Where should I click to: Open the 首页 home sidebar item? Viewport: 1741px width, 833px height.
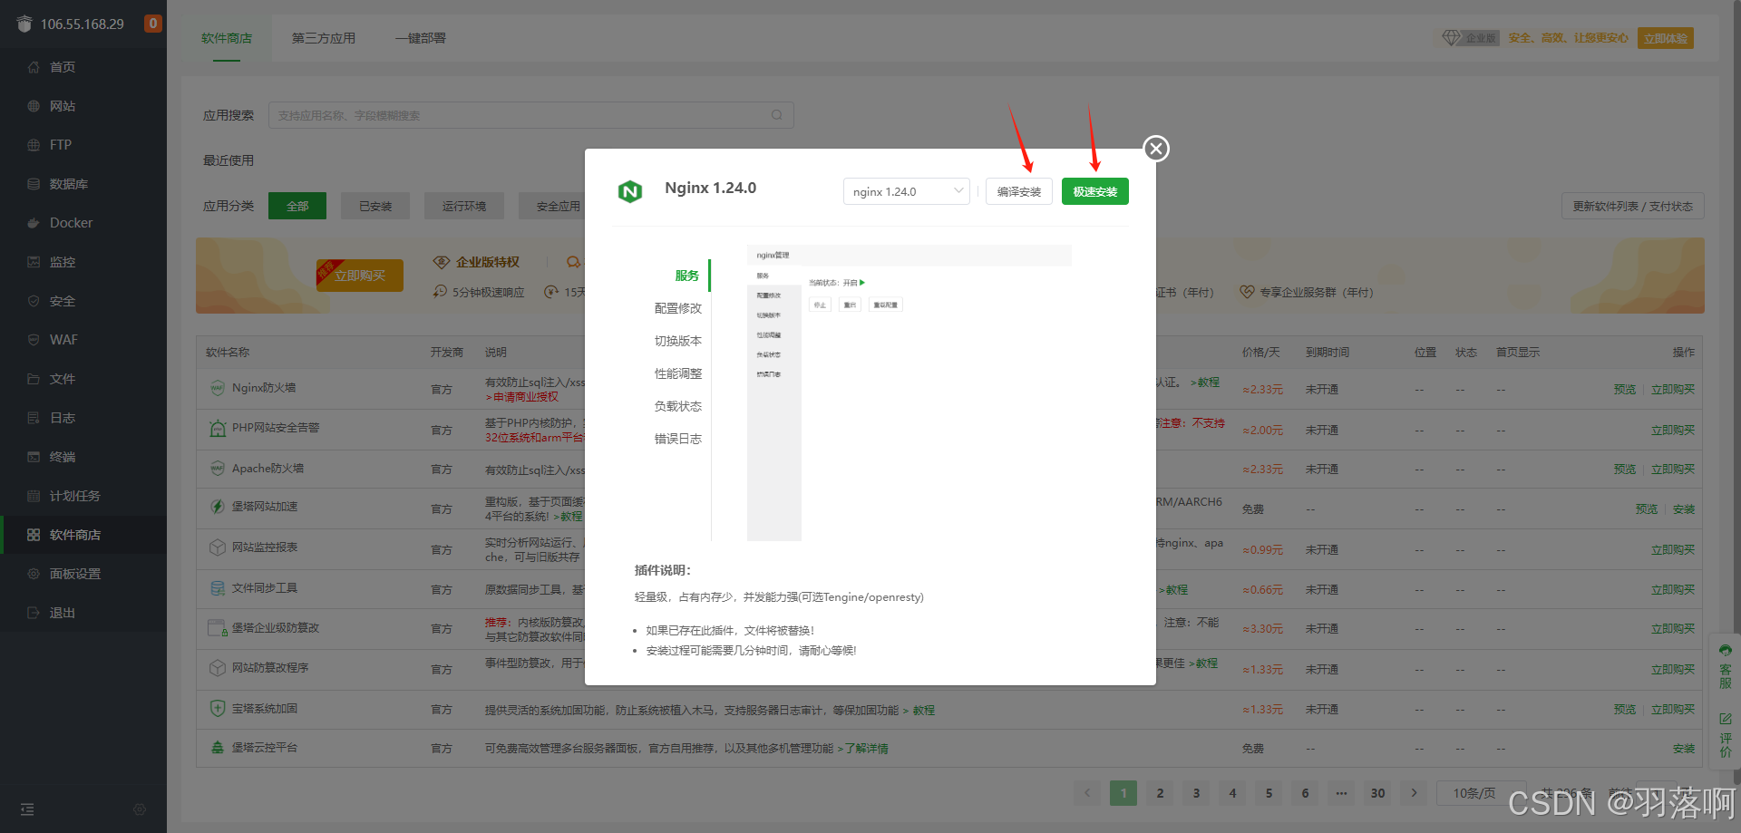[x=83, y=67]
